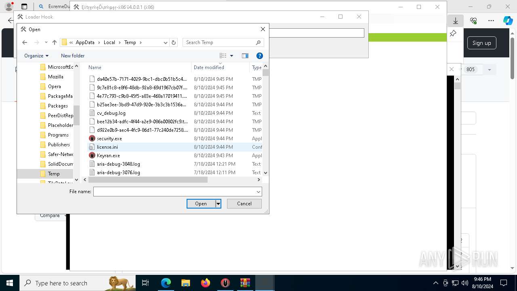Select Keyran.exe file

108,156
